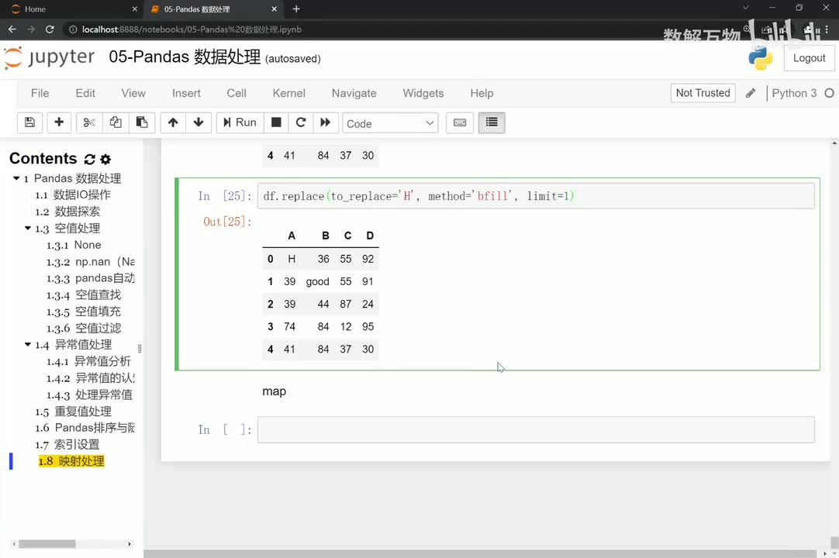Go back in browser history
Screen dimensions: 839x558
coord(12,29)
